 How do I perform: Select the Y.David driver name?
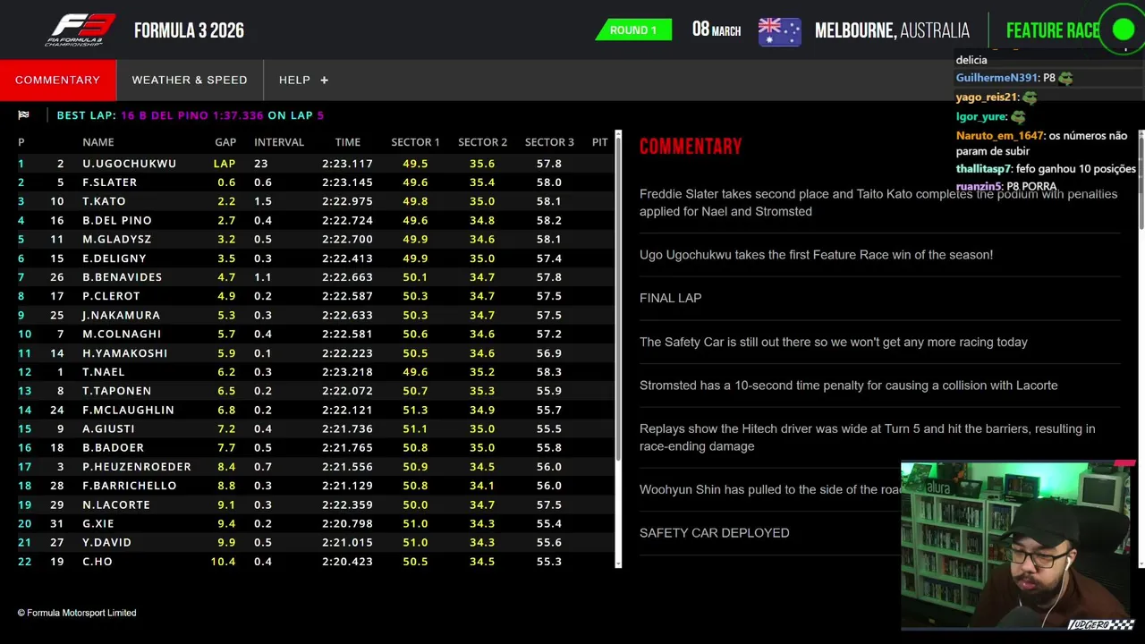tap(107, 542)
